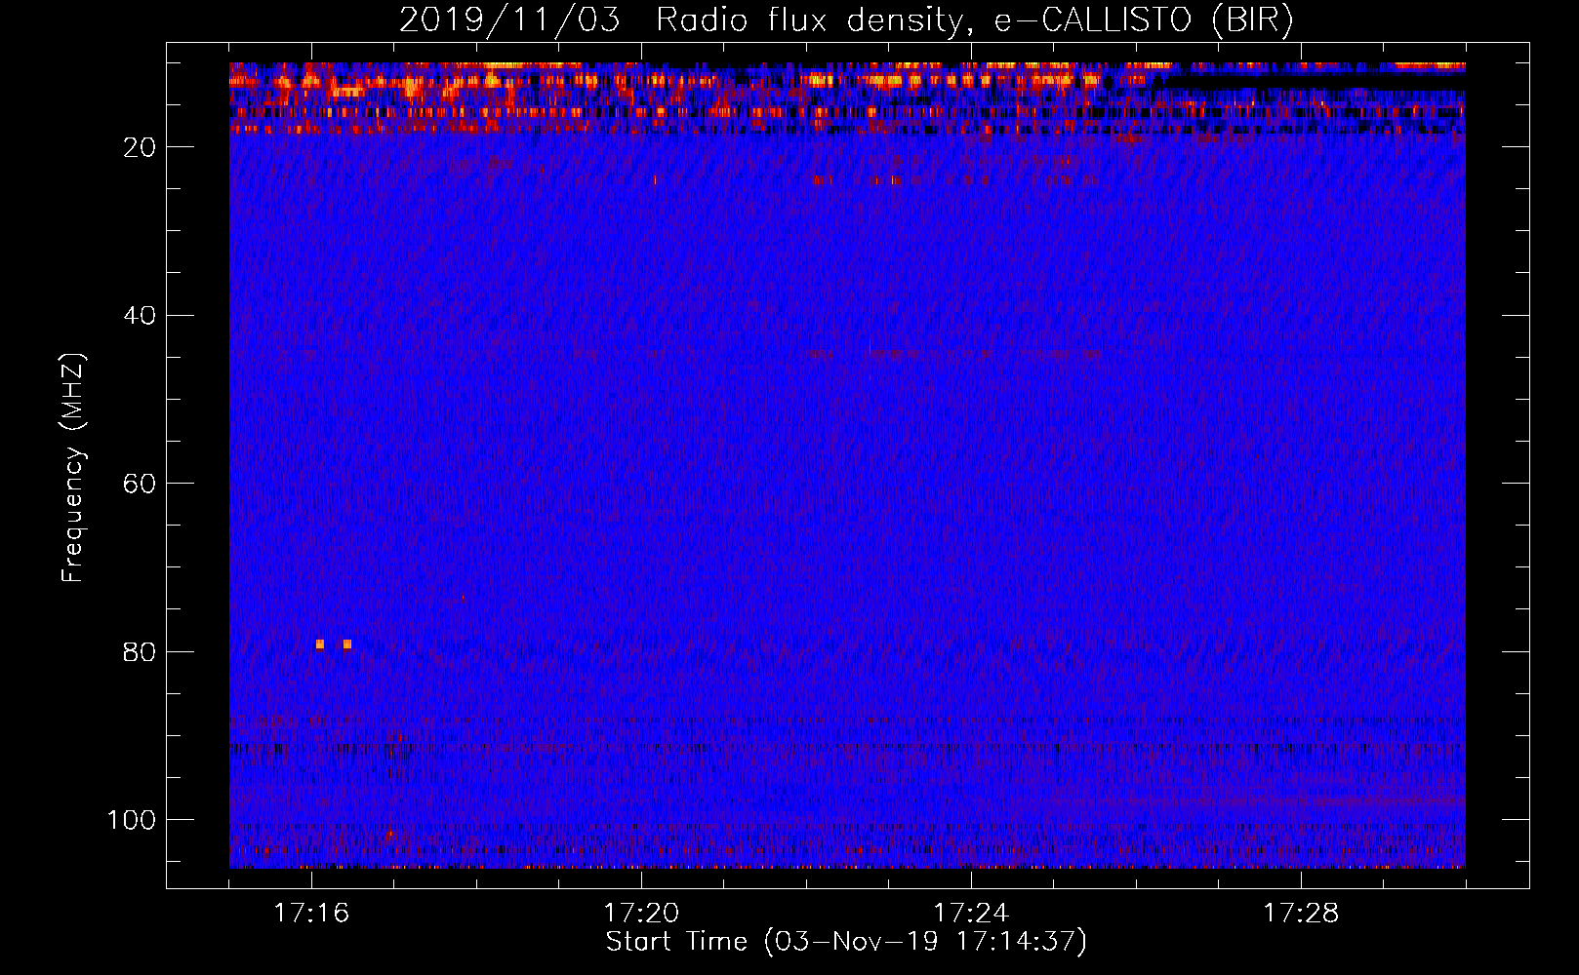Click the left orange spot near 80 MHz
The width and height of the screenshot is (1579, 975).
pyautogui.click(x=320, y=644)
